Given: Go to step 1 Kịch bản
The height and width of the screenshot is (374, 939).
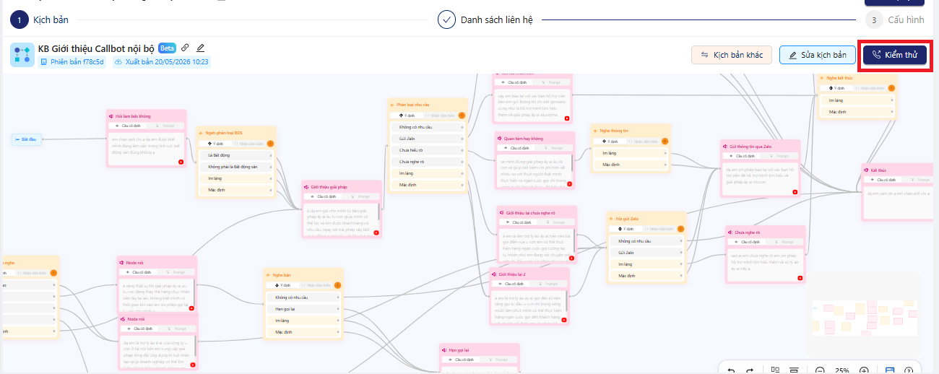Looking at the screenshot, I should click(40, 19).
